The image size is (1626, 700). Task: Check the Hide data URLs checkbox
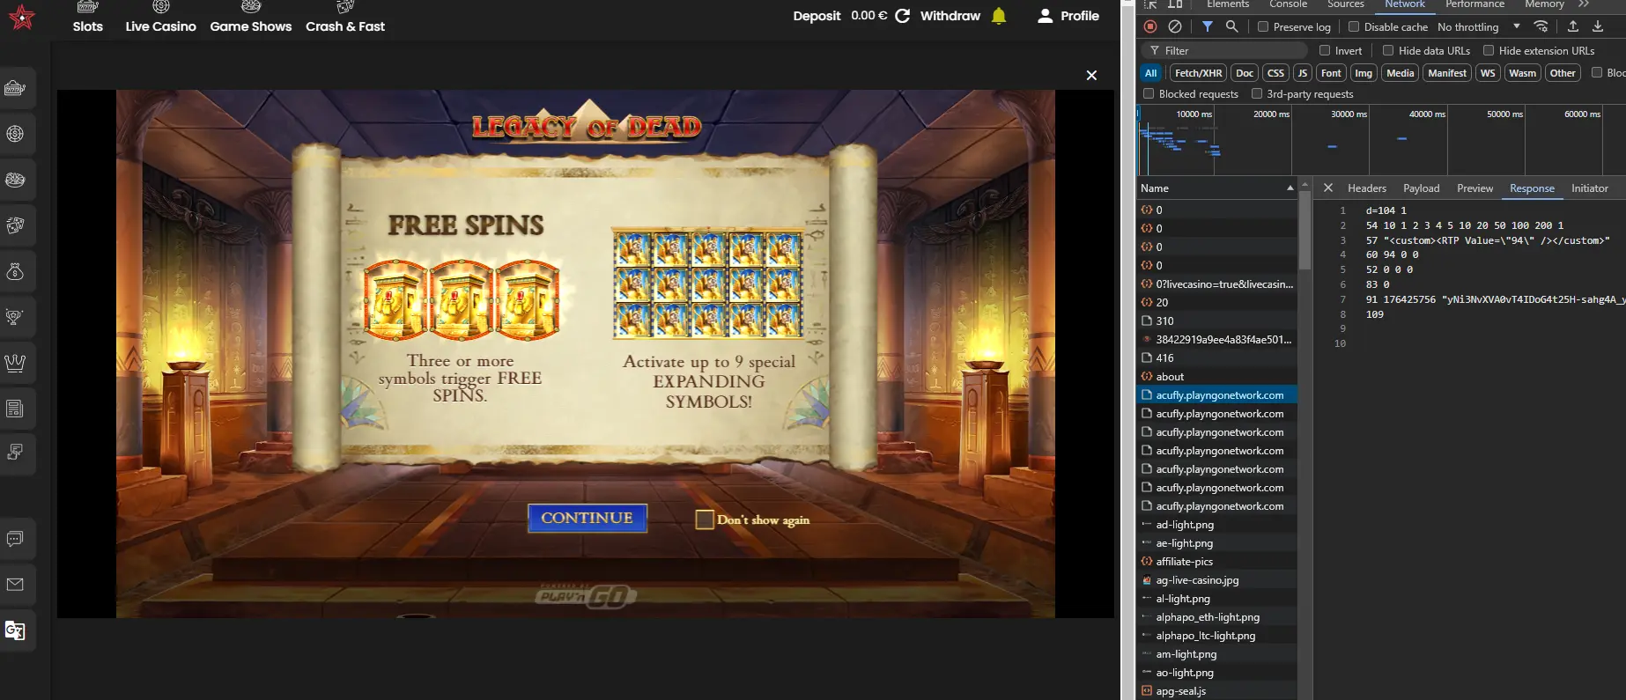point(1388,50)
